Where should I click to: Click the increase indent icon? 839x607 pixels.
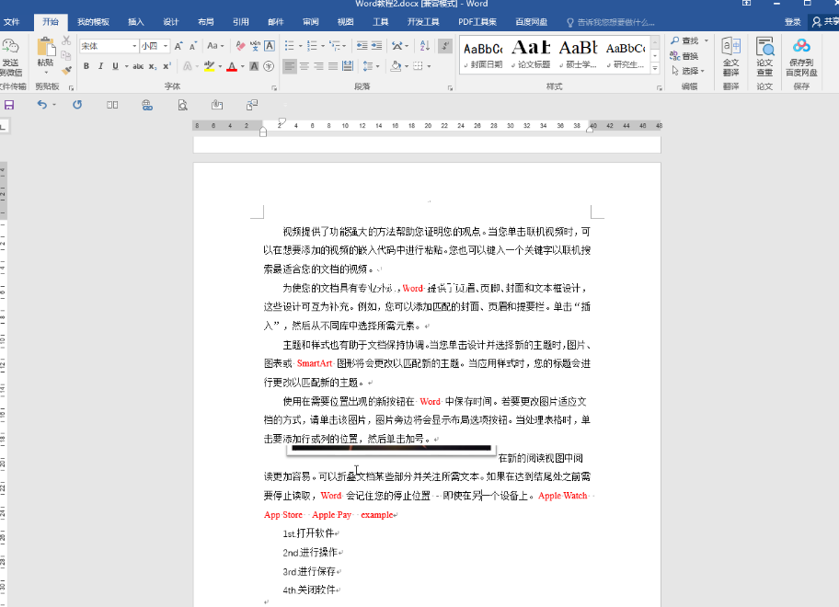pyautogui.click(x=376, y=46)
